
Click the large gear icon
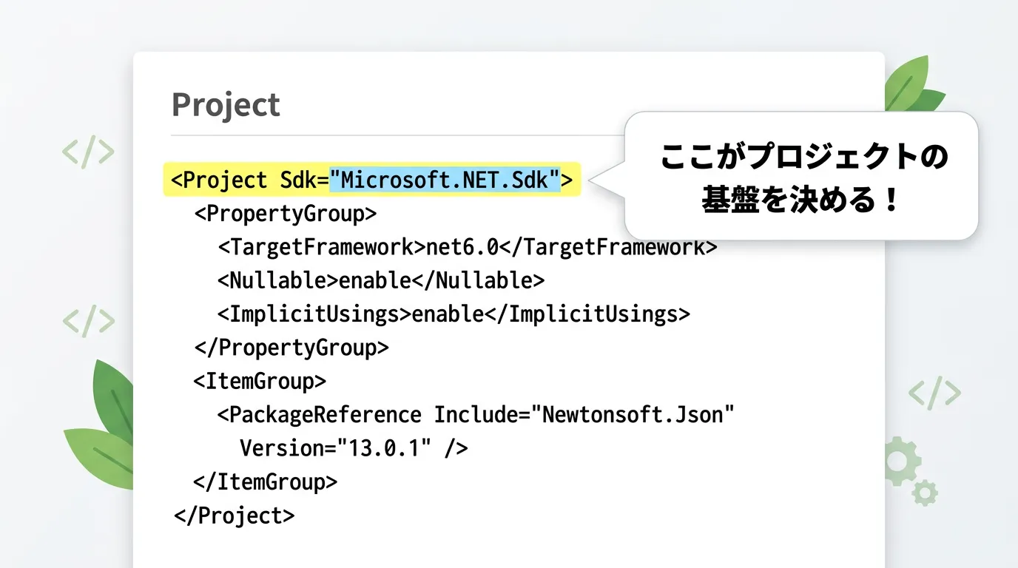point(899,461)
